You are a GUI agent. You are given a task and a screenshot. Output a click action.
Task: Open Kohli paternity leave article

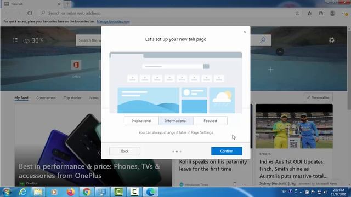213,165
